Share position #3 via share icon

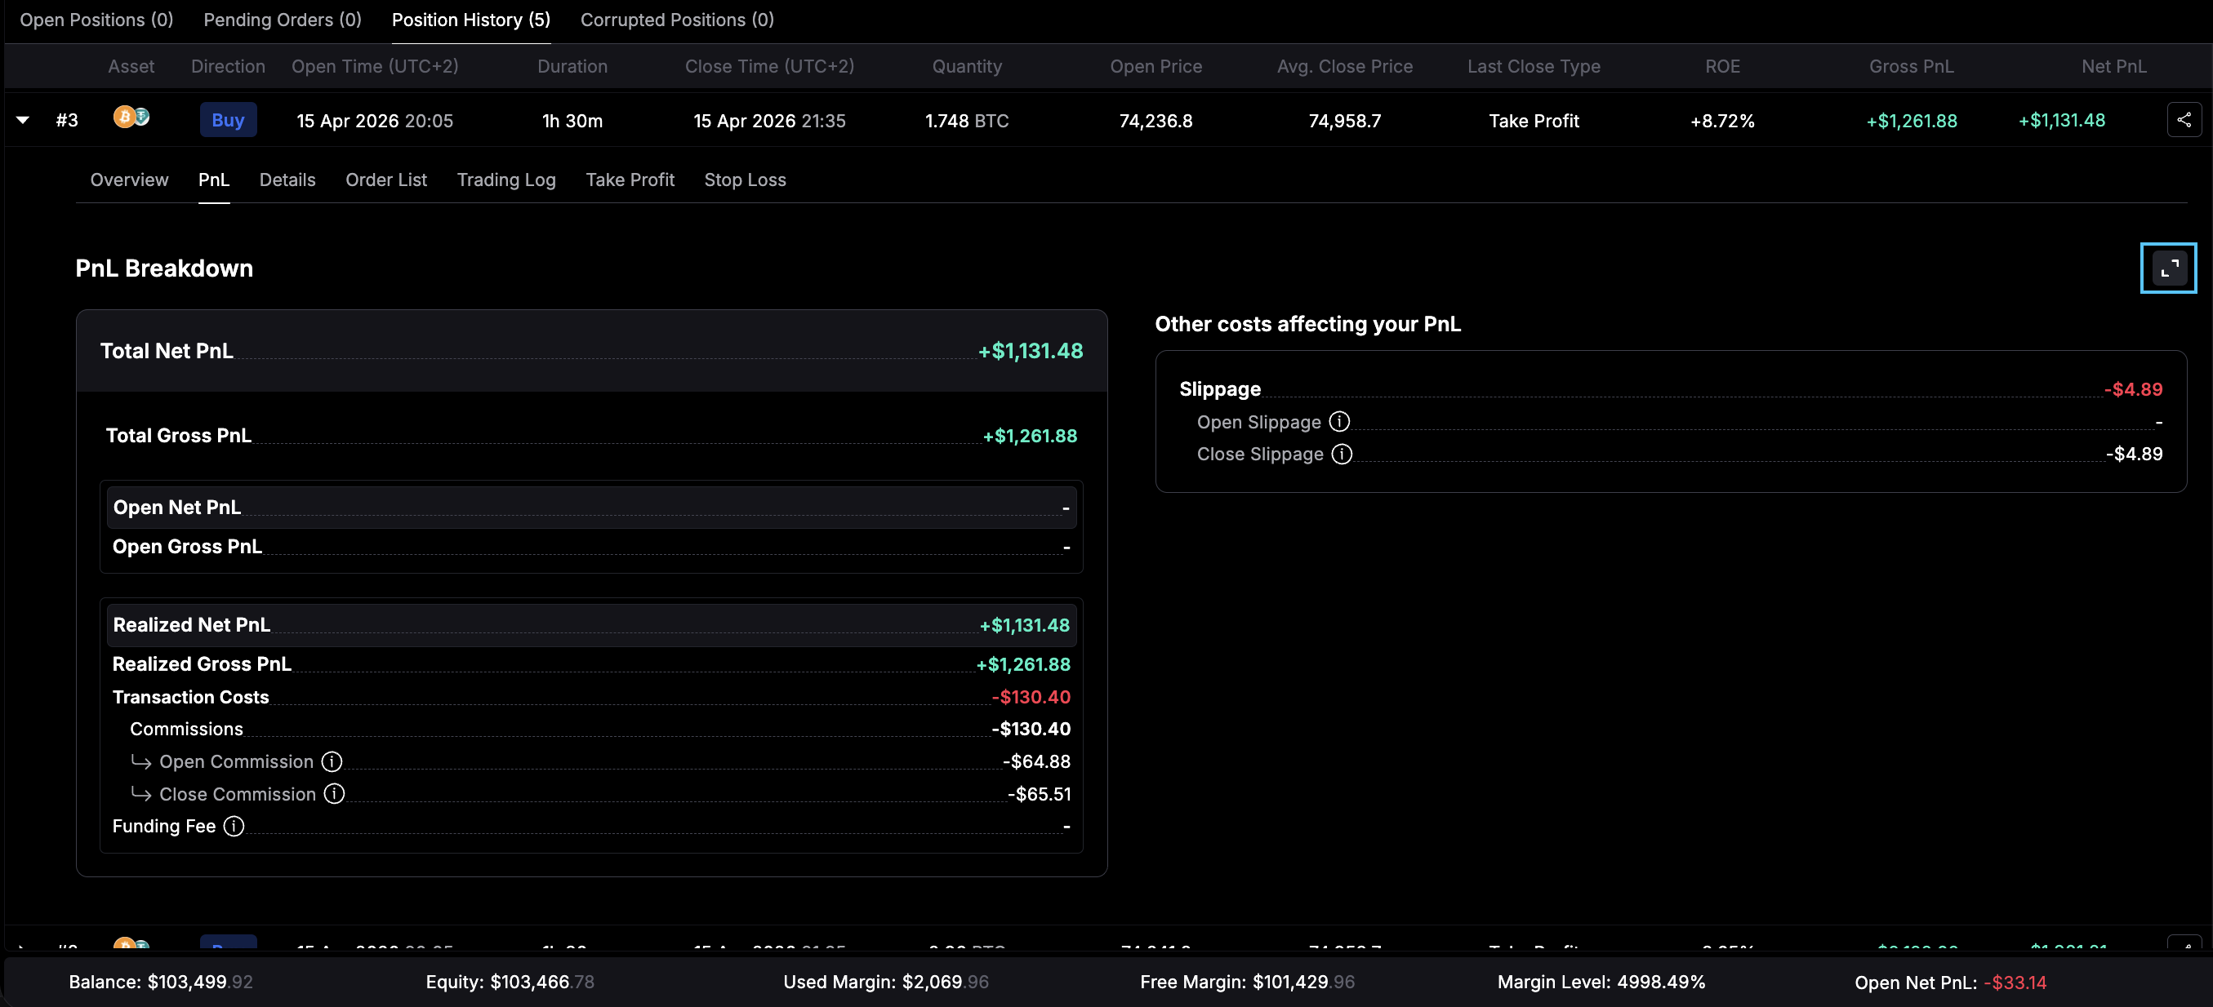[x=2184, y=120]
